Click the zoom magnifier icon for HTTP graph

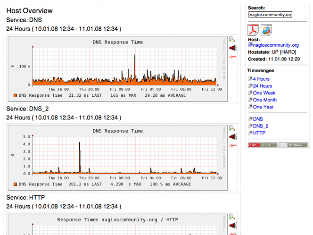click(x=232, y=217)
